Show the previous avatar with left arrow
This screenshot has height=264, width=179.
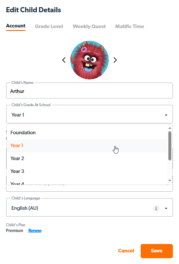[64, 60]
